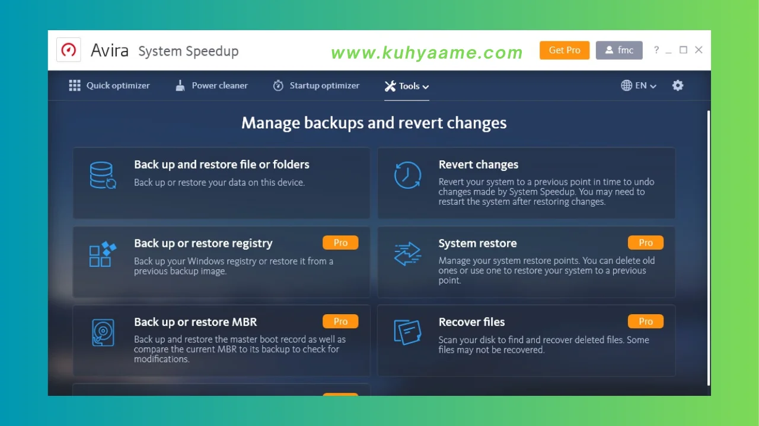Image resolution: width=759 pixels, height=426 pixels.
Task: Click Pro badge on restore MBR card
Action: [x=340, y=321]
